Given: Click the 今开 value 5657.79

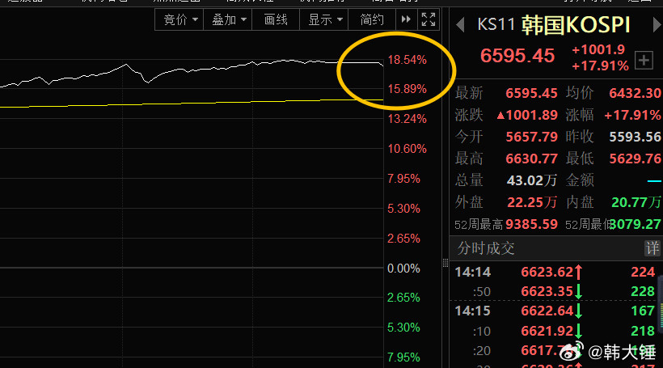Looking at the screenshot, I should (531, 137).
